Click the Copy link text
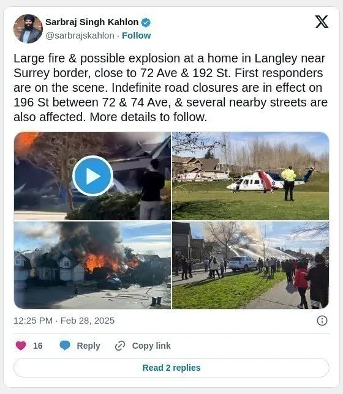The height and width of the screenshot is (394, 343). [151, 346]
